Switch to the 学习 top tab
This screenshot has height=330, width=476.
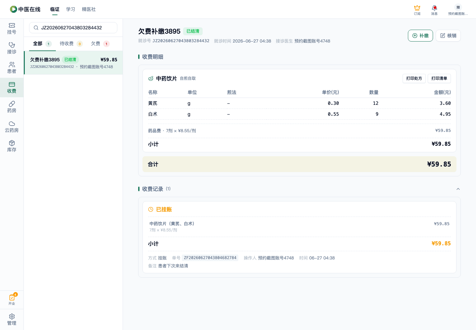click(71, 9)
